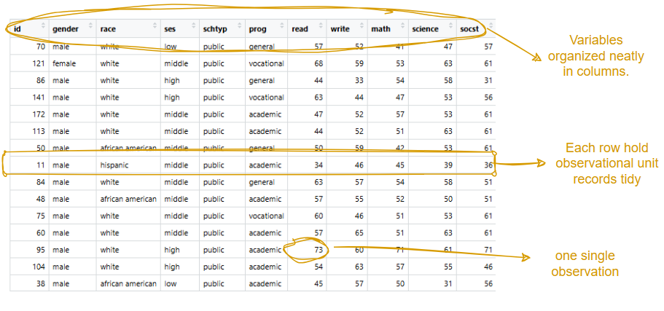
Task: Select the circled read value 73
Action: (x=318, y=250)
